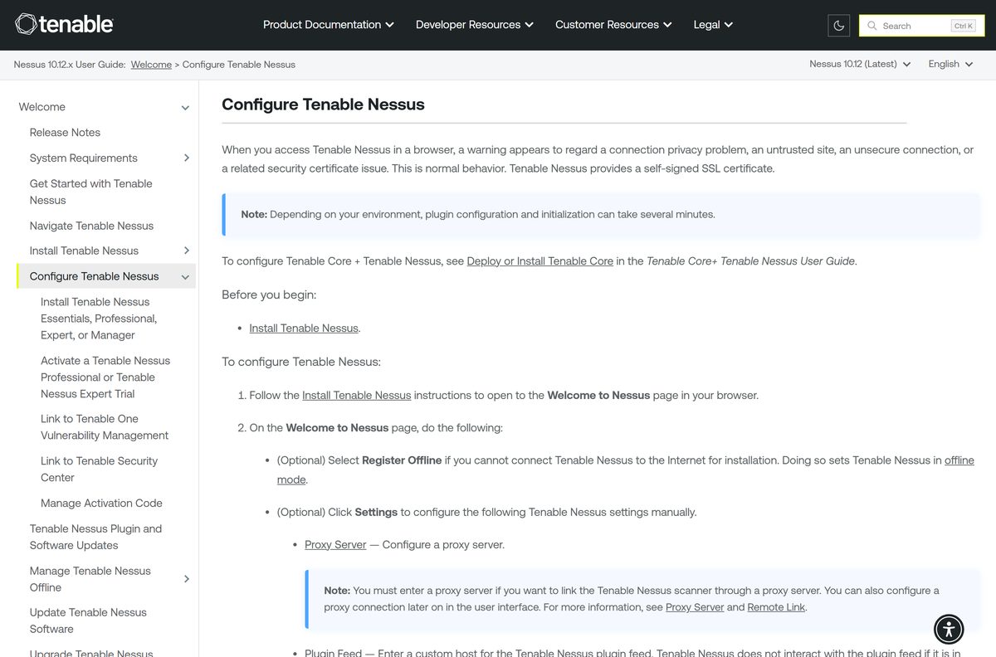The width and height of the screenshot is (996, 657).
Task: Open Nessus 10.12 (Latest) version dropdown
Action: (860, 64)
